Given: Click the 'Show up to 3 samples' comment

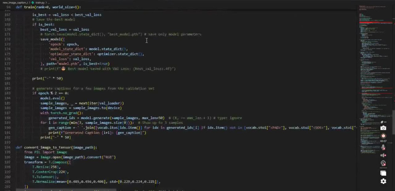Looking at the screenshot, I should coord(160,123).
